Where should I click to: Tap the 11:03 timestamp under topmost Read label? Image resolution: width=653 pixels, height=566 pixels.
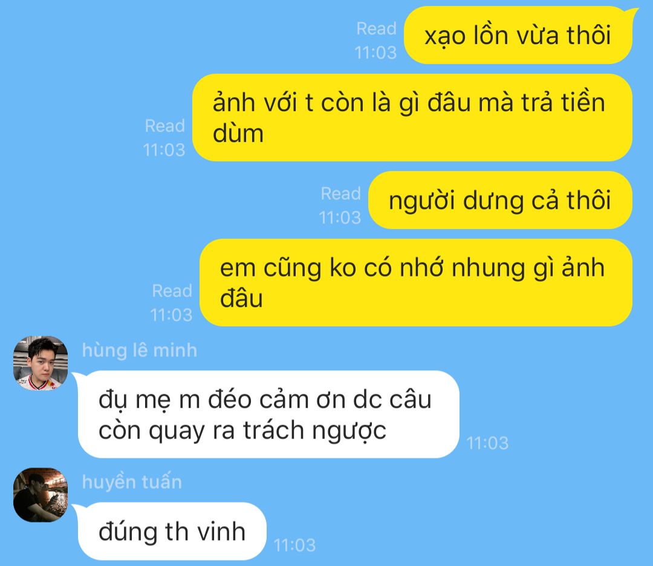375,53
